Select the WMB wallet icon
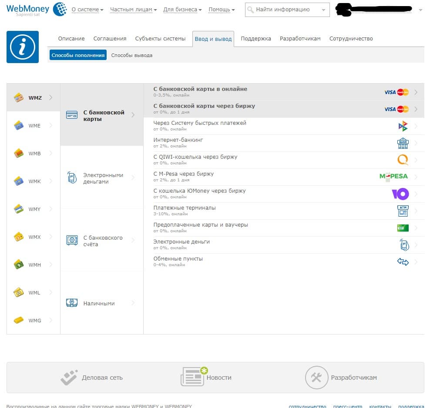The height and width of the screenshot is (408, 430). pyautogui.click(x=19, y=153)
